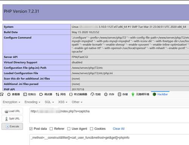Open the Inspector (查看器) panel
This screenshot has width=189, height=145.
tap(14, 94)
